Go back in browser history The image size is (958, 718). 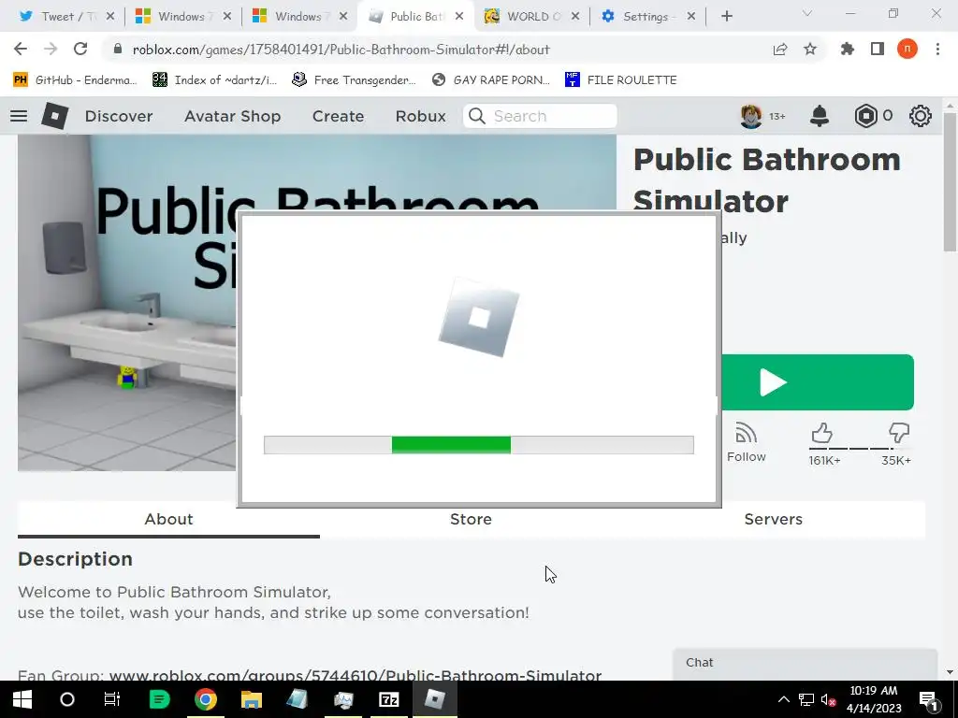click(x=21, y=49)
